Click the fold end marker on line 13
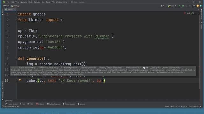This screenshot has width=204, height=114. [x=17, y=81]
